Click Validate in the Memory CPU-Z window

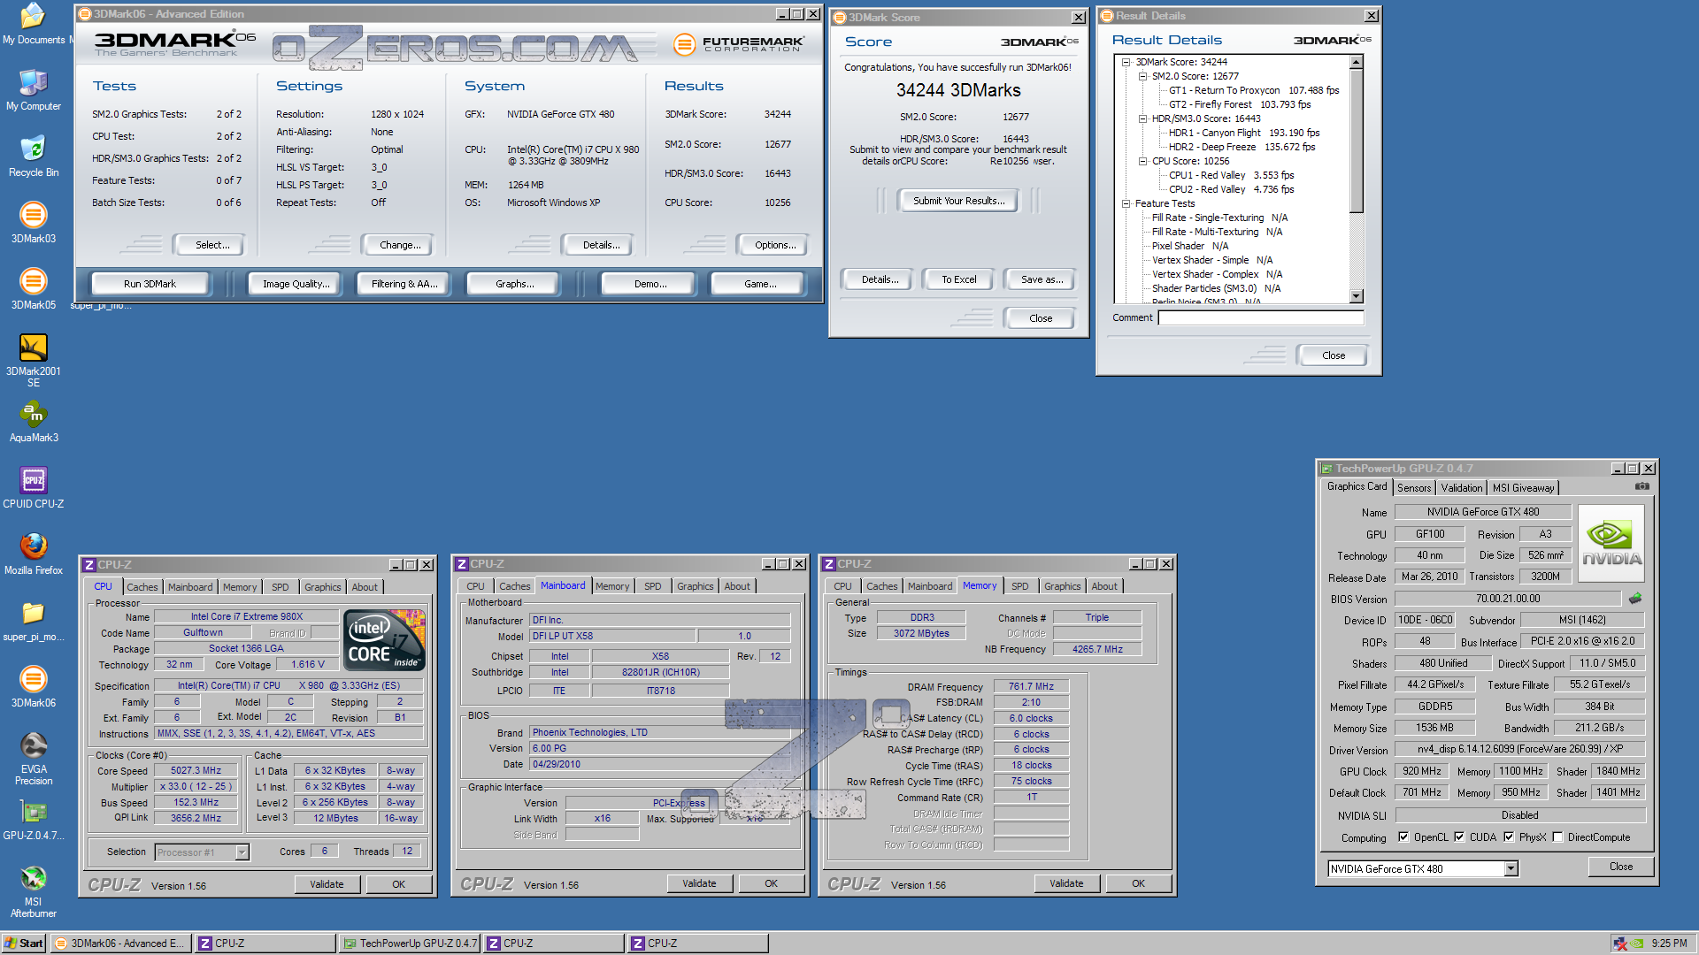point(1065,883)
